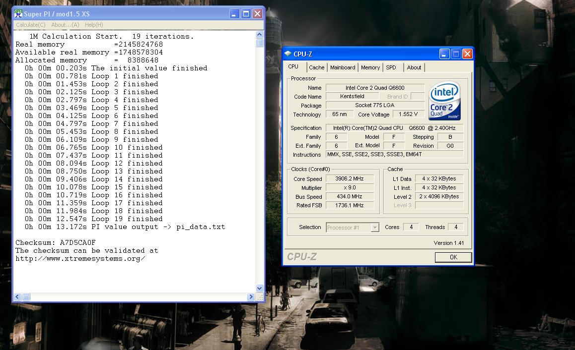Click the Specification field text
The width and height of the screenshot is (575, 350).
[x=394, y=128]
